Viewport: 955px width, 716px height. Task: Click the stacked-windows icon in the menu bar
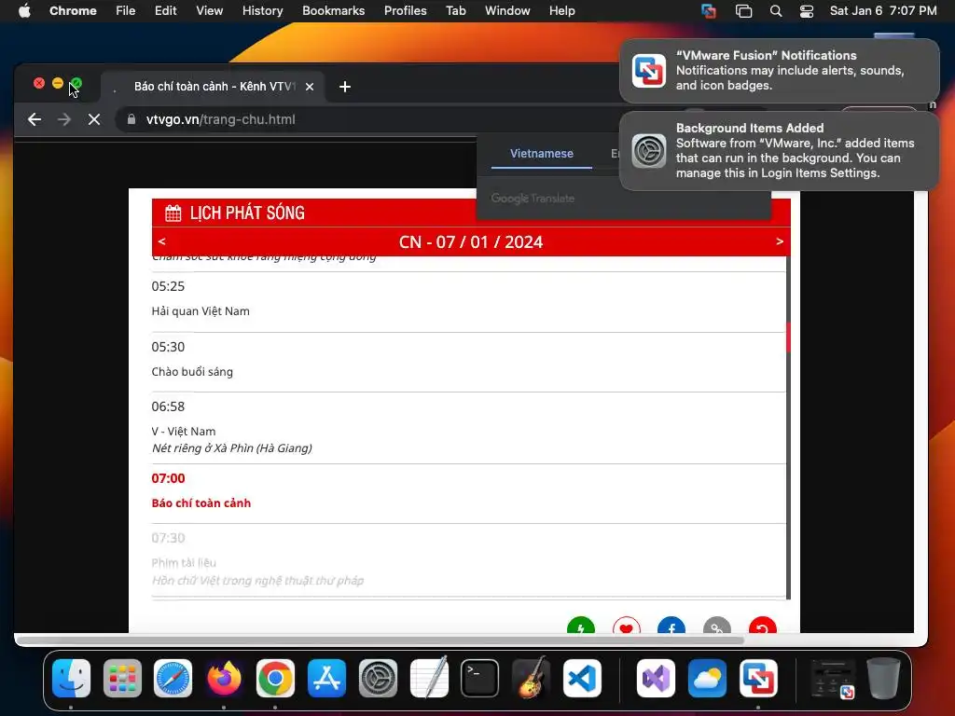coord(743,10)
